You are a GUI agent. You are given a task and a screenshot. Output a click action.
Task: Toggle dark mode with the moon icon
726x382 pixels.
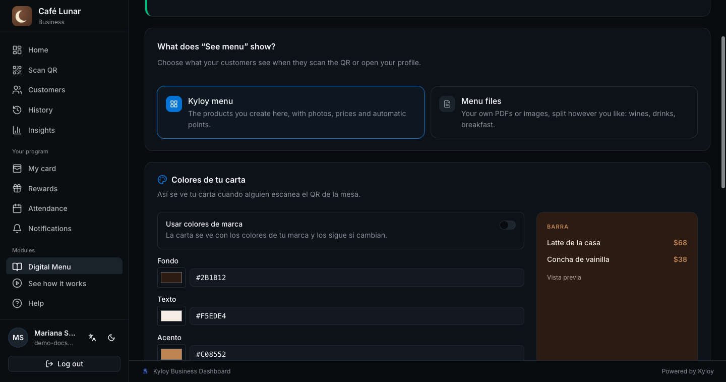tap(112, 338)
